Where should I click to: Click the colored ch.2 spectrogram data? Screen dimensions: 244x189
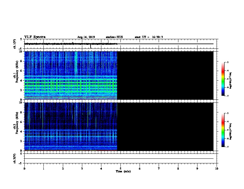click(71, 127)
